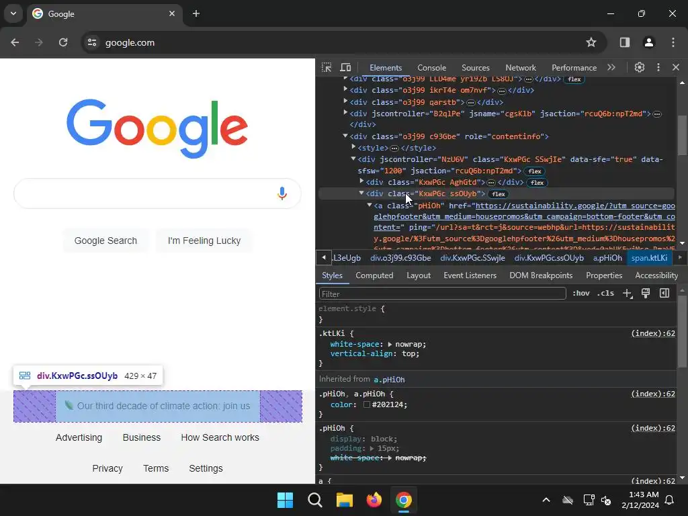Open a new browser tab
The width and height of the screenshot is (688, 516).
pyautogui.click(x=196, y=13)
